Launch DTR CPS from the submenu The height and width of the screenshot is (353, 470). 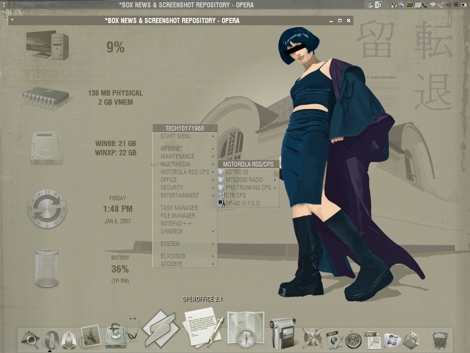pos(248,195)
